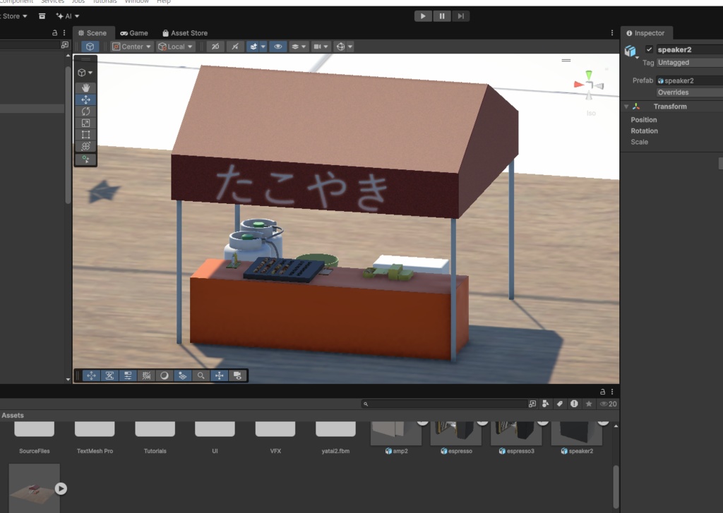Select the Hand (view) tool
The width and height of the screenshot is (723, 513).
click(x=85, y=87)
